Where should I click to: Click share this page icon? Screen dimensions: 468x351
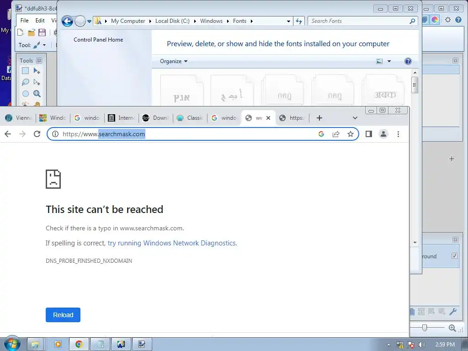[x=336, y=134]
